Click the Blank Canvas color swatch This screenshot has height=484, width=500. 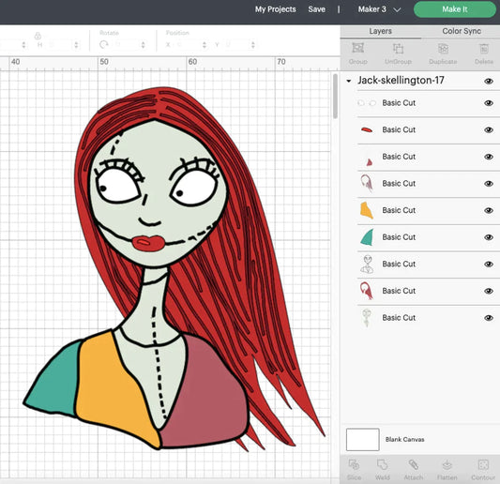click(x=362, y=439)
